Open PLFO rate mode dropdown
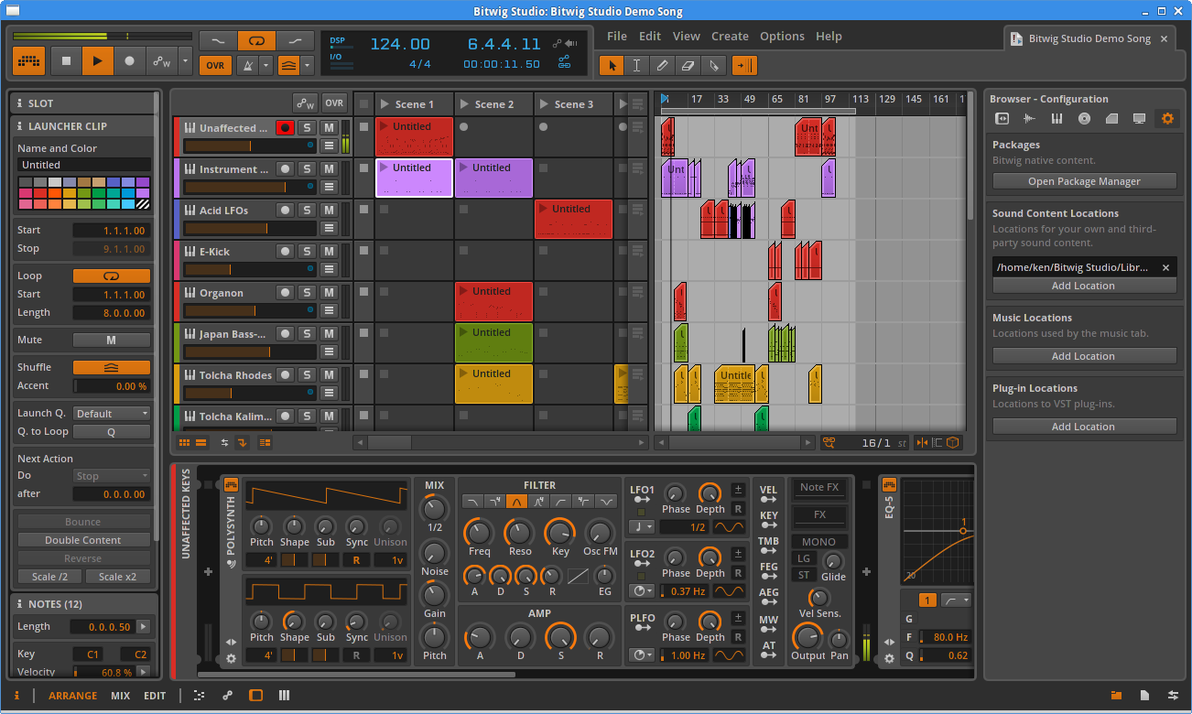The image size is (1192, 714). 643,655
